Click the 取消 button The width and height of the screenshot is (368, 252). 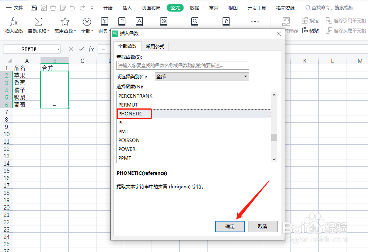point(263,227)
